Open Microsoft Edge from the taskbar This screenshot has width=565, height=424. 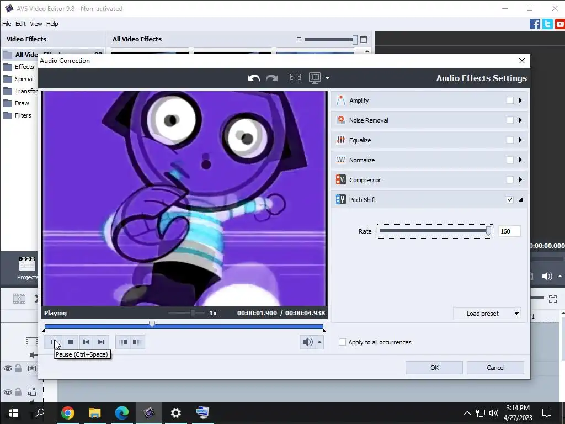pos(122,413)
